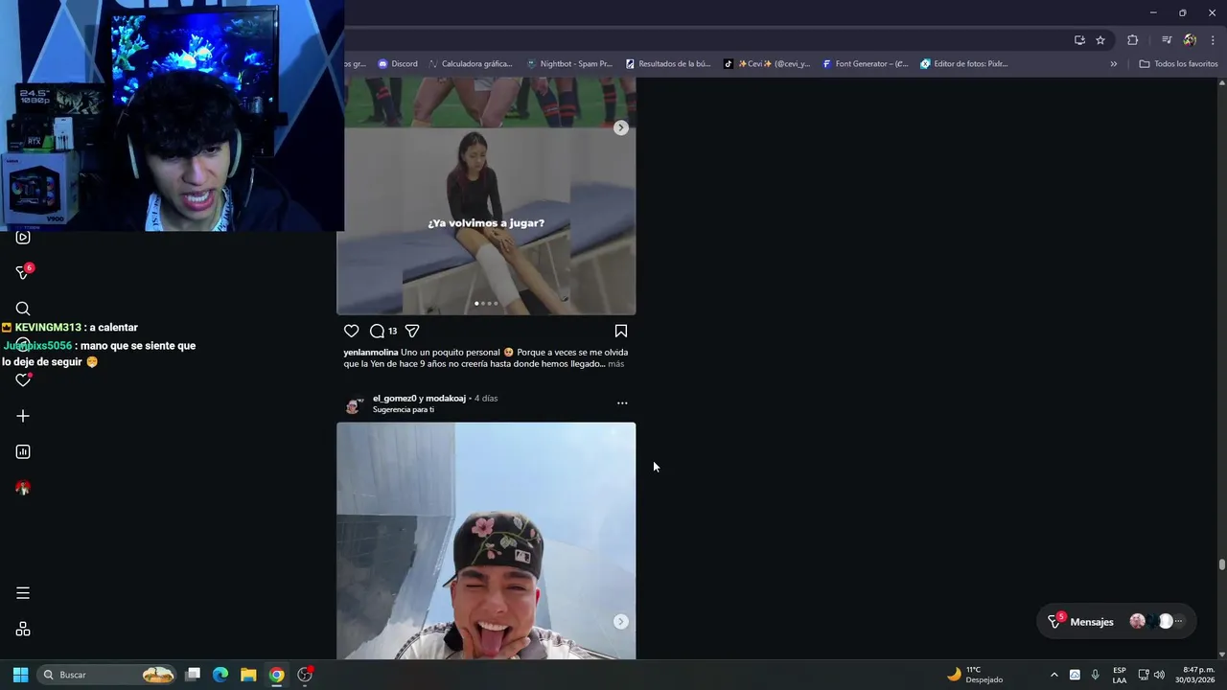Open File Explorer from the taskbar
This screenshot has height=690, width=1227.
click(248, 675)
